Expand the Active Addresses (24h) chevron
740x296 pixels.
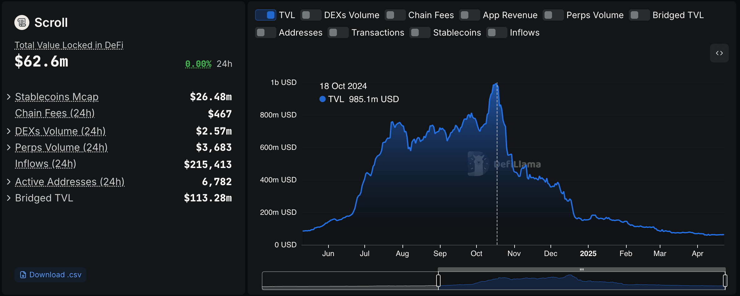(9, 182)
